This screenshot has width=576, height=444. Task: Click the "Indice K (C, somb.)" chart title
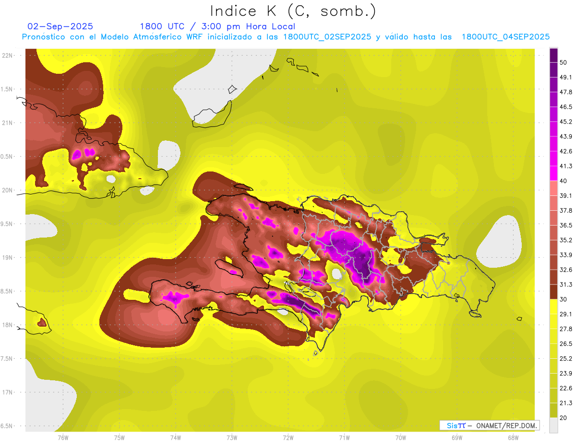pyautogui.click(x=293, y=11)
